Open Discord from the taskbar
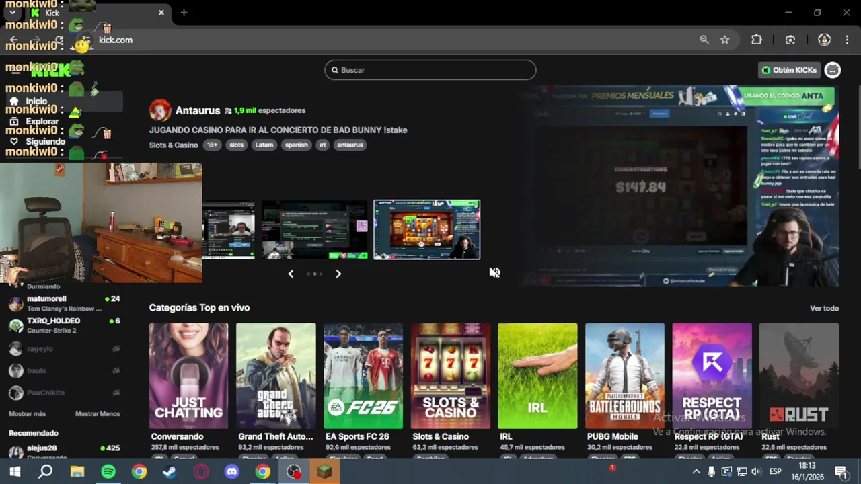Image resolution: width=861 pixels, height=484 pixels. coord(232,472)
